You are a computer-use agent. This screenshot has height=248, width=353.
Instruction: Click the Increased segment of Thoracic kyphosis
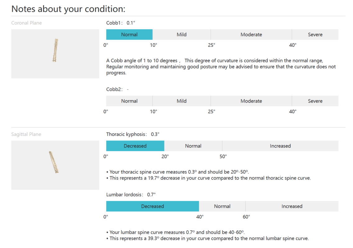pos(280,146)
